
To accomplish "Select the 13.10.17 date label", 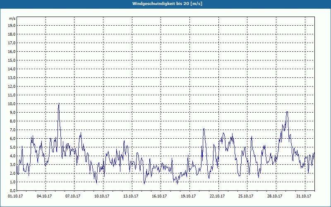I will (x=131, y=196).
